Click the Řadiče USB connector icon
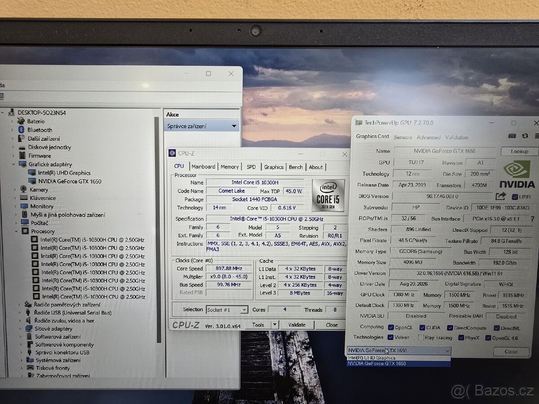Screen dimensions: 539x404 tap(29, 312)
